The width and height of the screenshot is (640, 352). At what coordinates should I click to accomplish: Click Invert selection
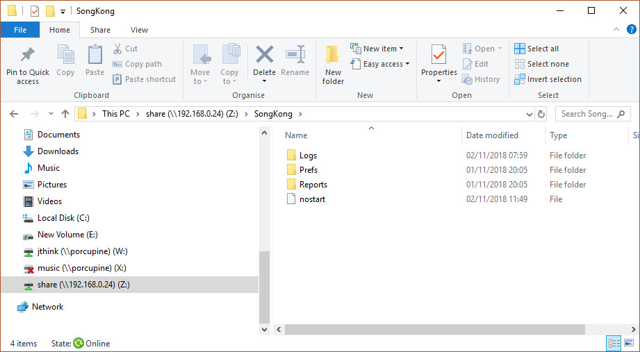[x=548, y=79]
